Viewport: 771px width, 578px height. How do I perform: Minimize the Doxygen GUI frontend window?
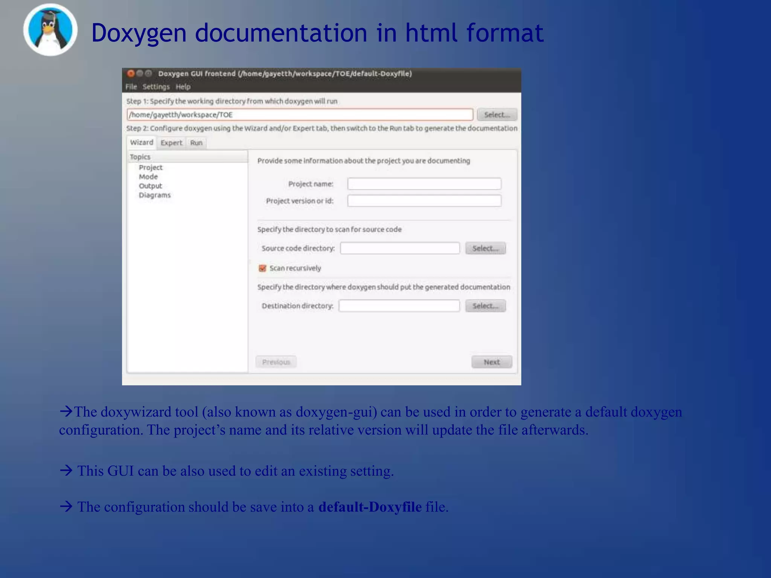pyautogui.click(x=140, y=73)
